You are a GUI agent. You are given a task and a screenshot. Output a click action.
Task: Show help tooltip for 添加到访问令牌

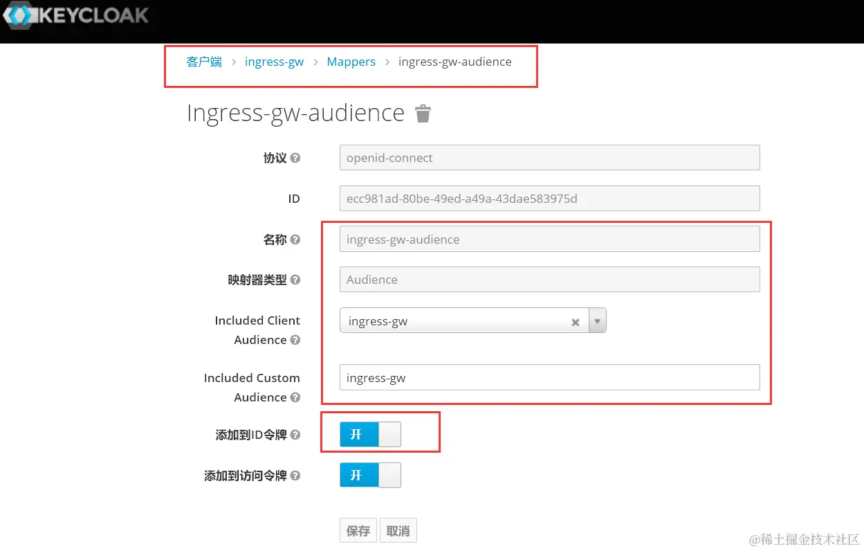point(295,476)
